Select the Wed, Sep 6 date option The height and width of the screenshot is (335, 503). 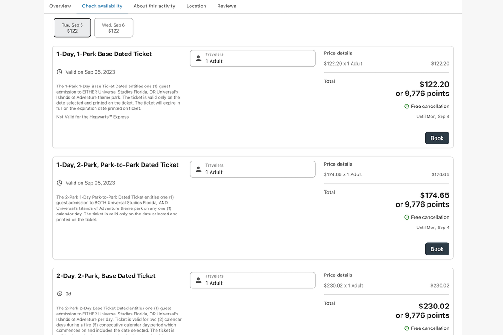(114, 28)
